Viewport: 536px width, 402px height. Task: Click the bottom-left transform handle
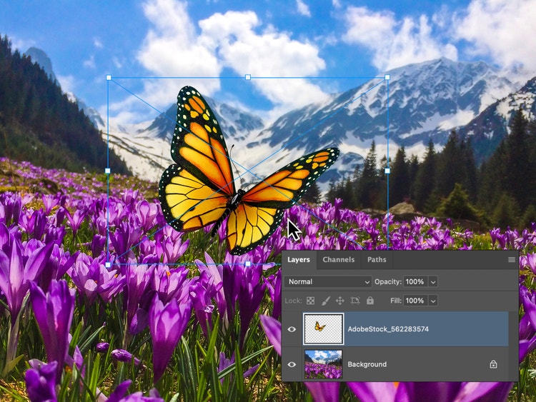point(108,264)
